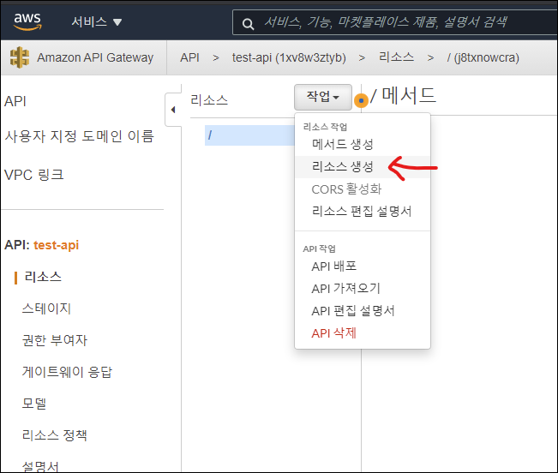Screen dimensions: 558x473
Task: Go to VPC 링크 in sidebar
Action: (x=34, y=175)
